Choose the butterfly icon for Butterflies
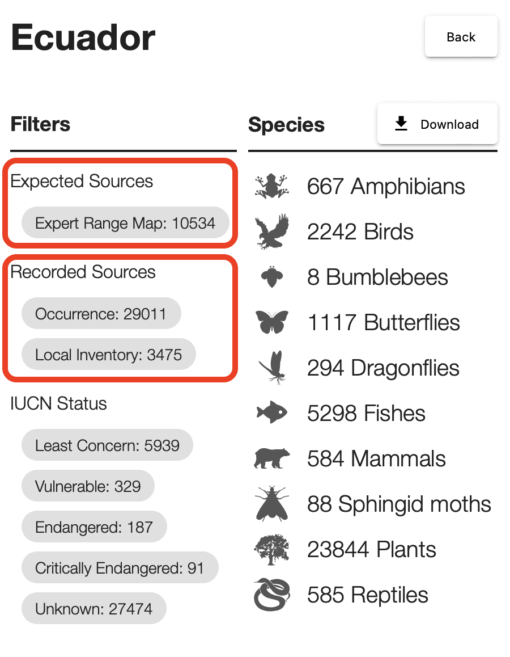 [x=272, y=322]
